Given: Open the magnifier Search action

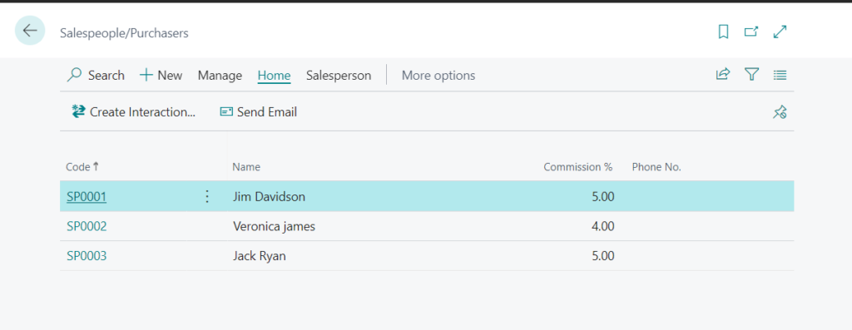Looking at the screenshot, I should 96,76.
